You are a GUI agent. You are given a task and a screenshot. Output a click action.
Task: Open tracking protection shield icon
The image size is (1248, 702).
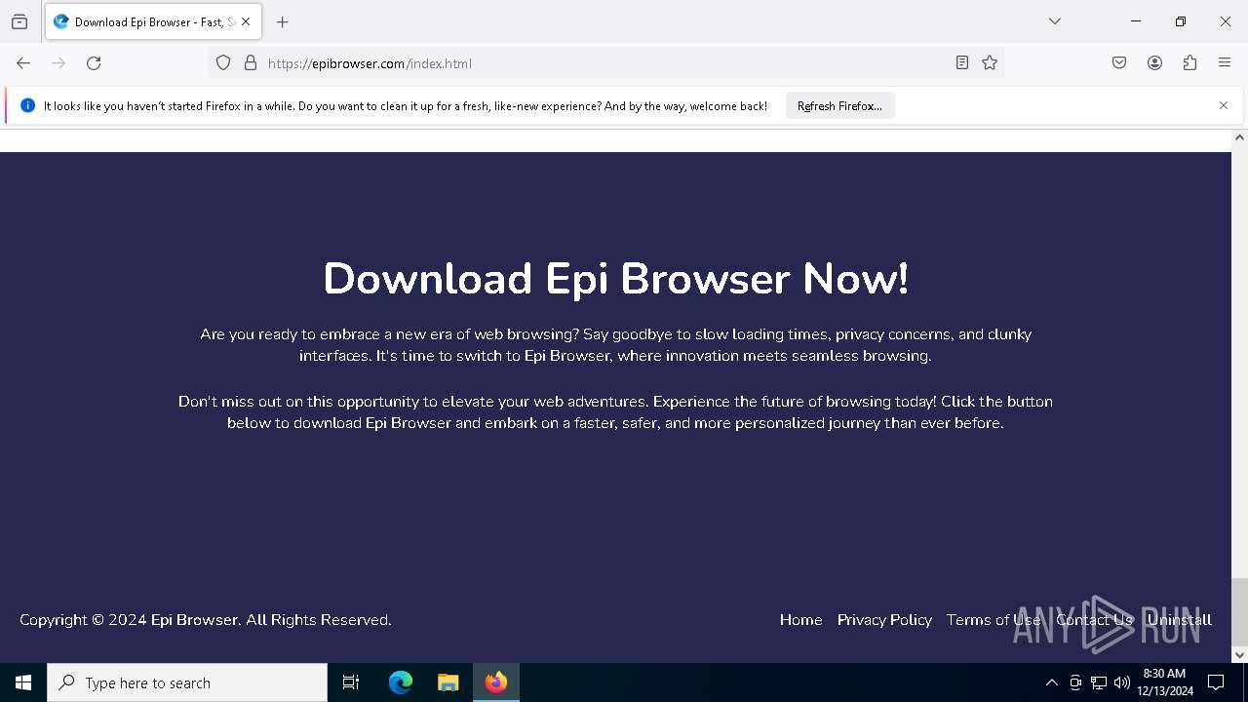[x=223, y=63]
